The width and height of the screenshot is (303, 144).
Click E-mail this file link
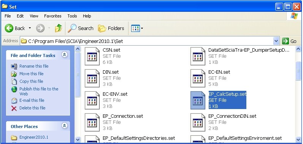32,100
